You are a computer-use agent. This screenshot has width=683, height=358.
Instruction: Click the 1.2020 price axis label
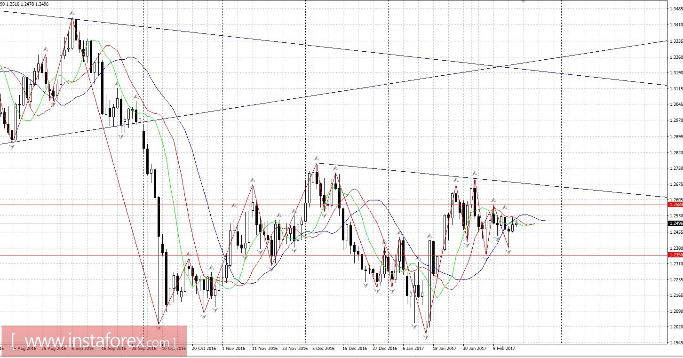click(x=675, y=327)
